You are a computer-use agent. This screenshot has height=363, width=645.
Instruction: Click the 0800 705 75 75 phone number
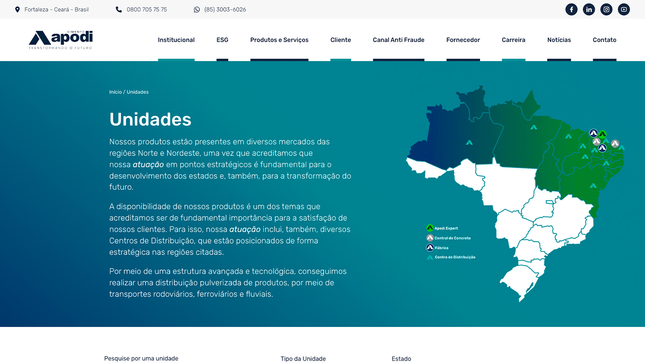coord(147,9)
